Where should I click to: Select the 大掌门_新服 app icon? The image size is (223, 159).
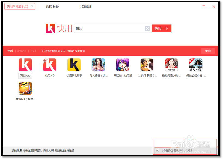[147, 65]
